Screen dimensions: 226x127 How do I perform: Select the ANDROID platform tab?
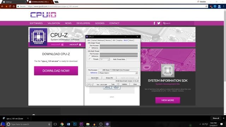click(75, 45)
